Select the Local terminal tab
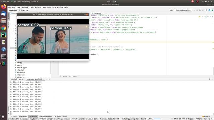 (21, 79)
